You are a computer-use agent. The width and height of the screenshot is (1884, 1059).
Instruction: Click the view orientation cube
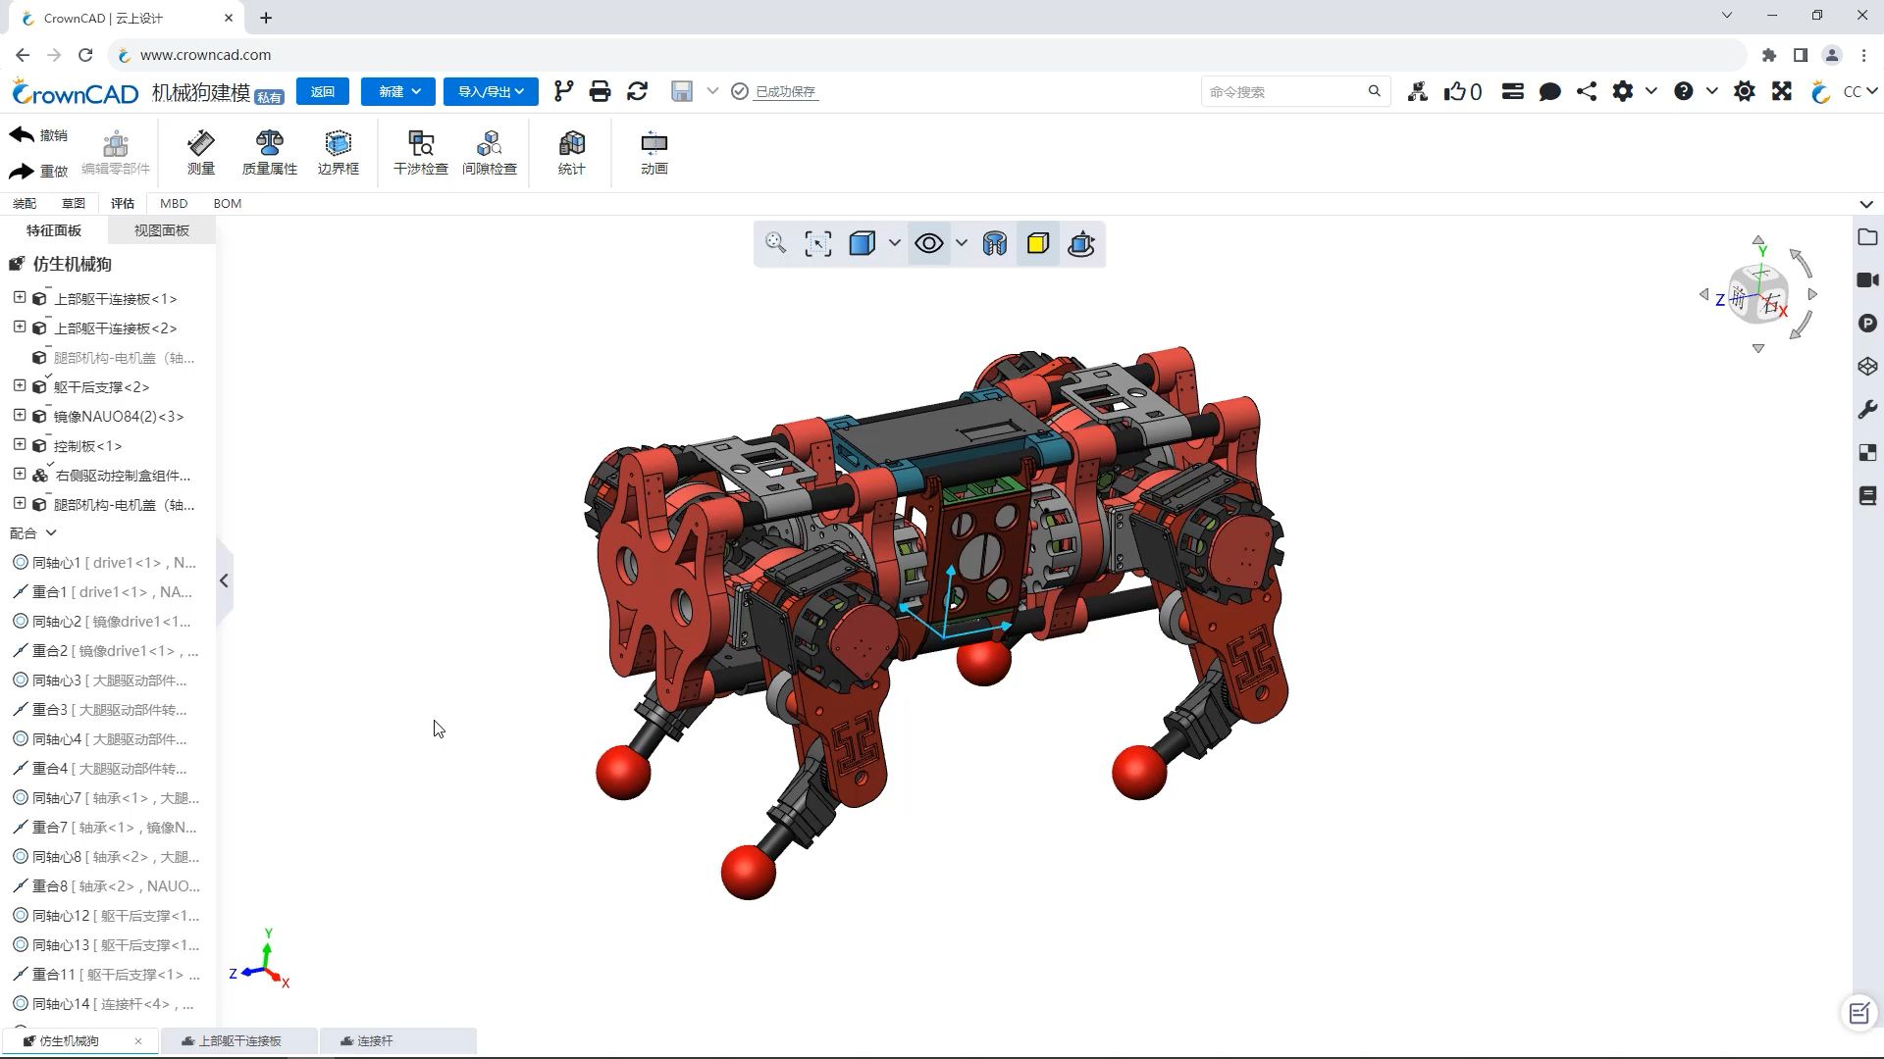(1757, 295)
